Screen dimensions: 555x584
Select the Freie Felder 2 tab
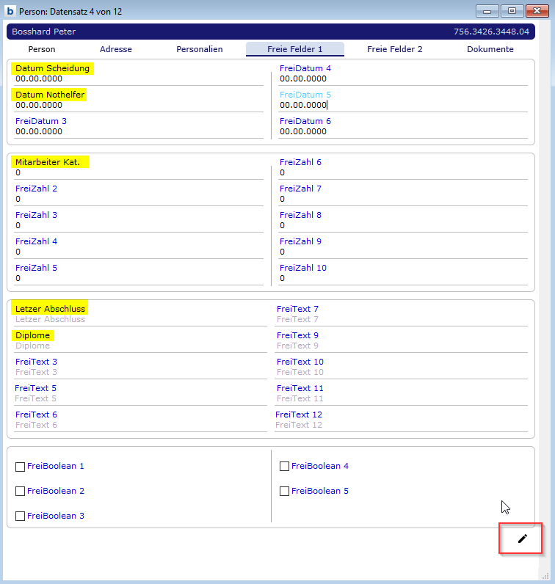(395, 49)
